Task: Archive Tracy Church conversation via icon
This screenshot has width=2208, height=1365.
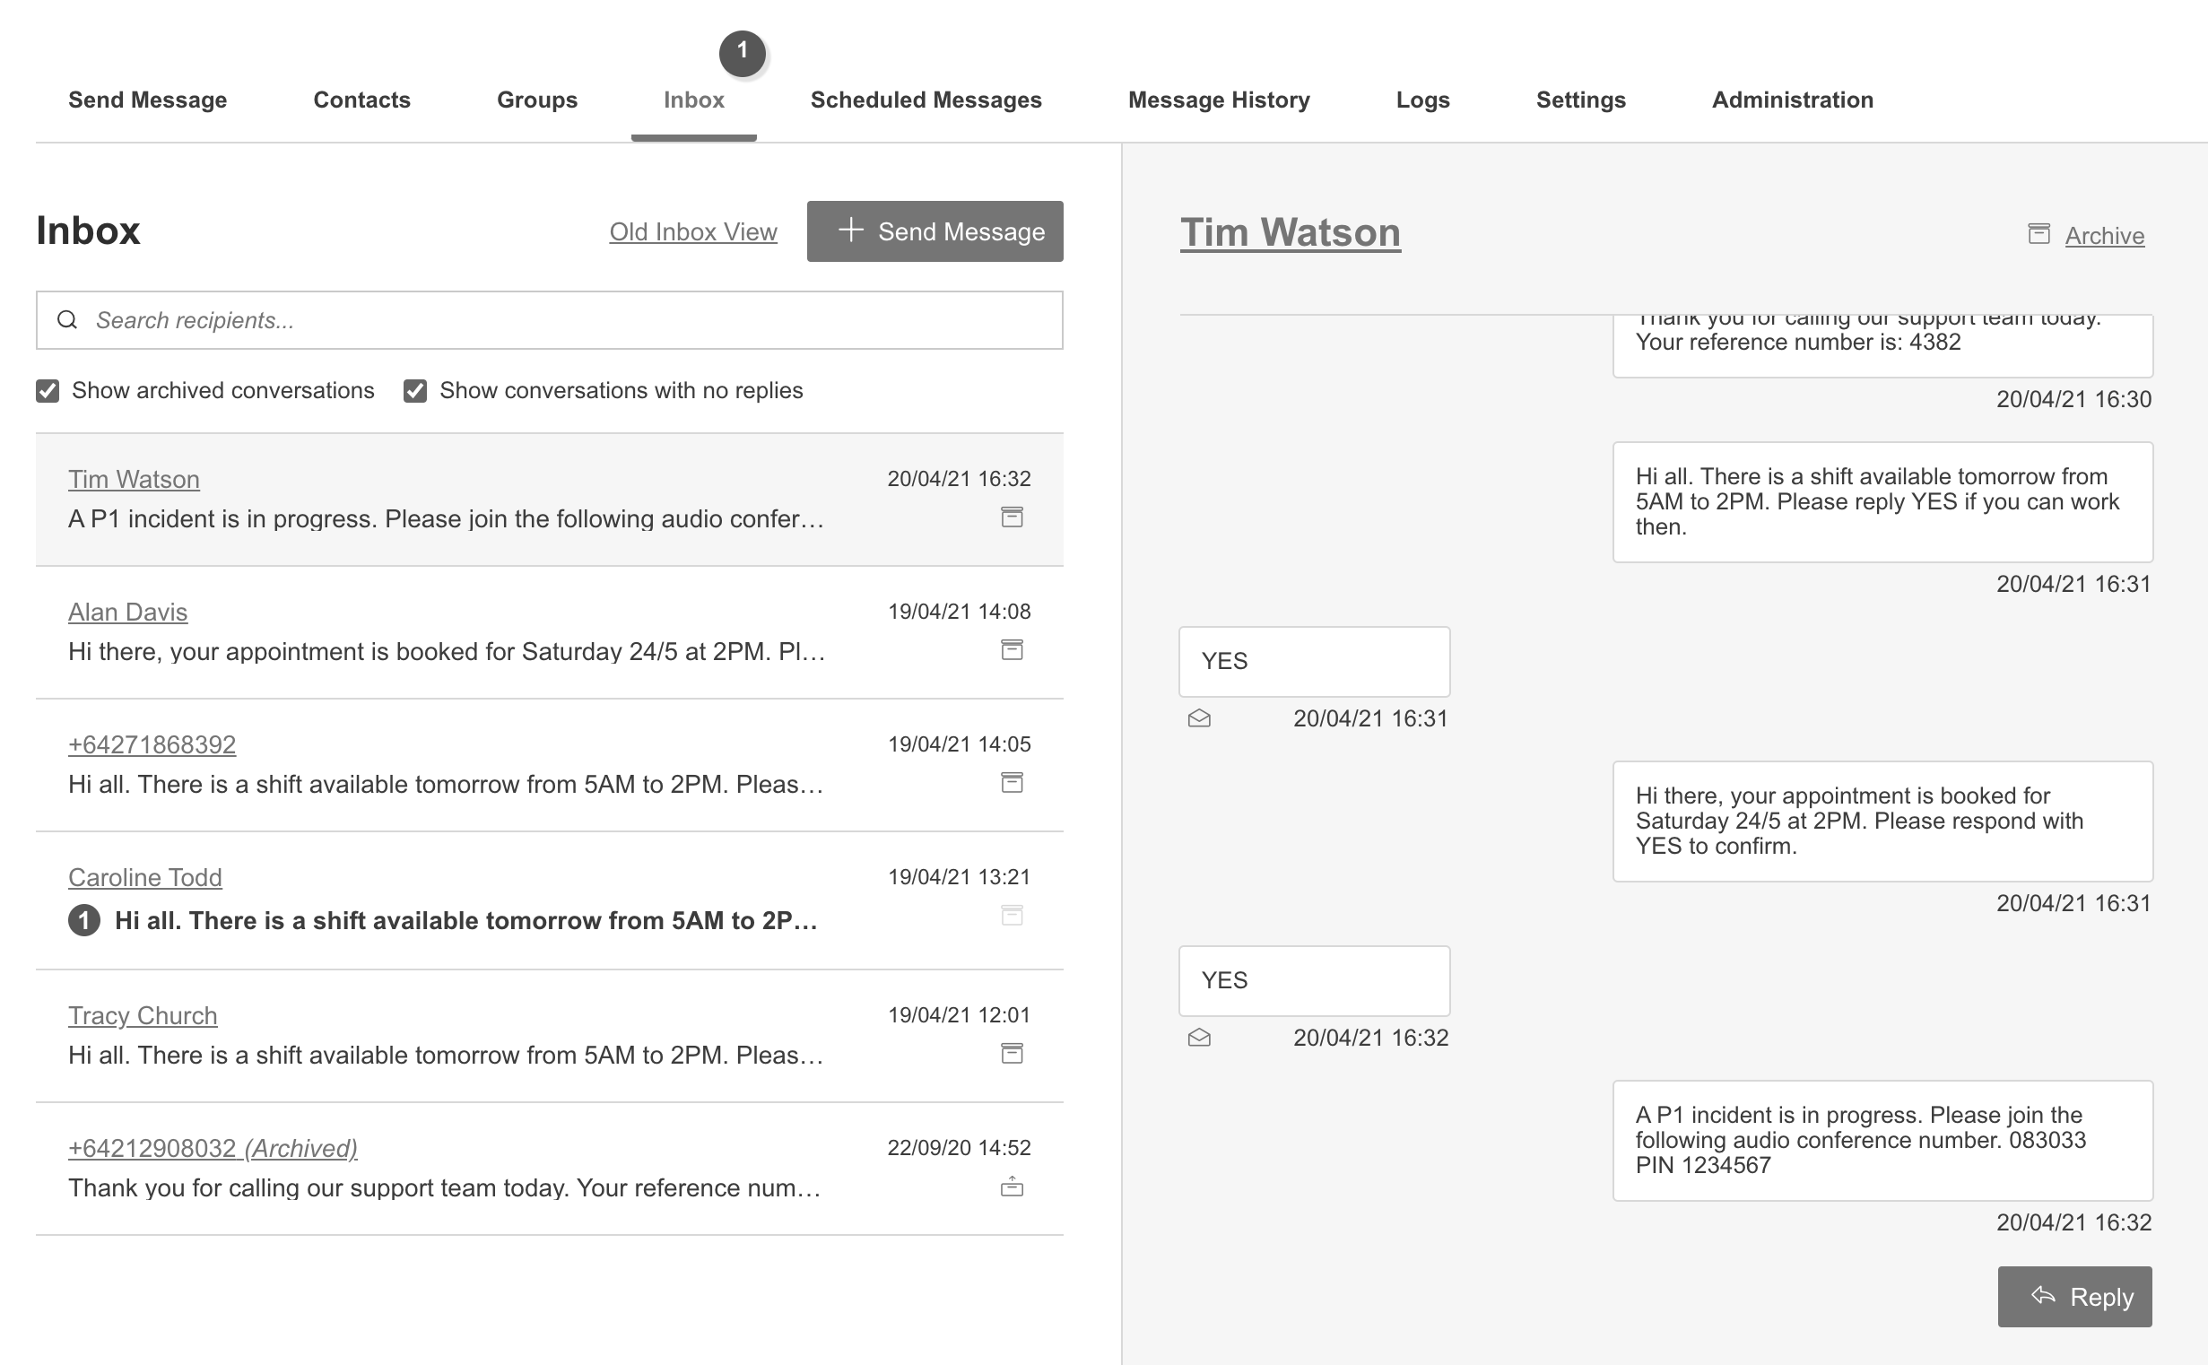Action: [1012, 1054]
